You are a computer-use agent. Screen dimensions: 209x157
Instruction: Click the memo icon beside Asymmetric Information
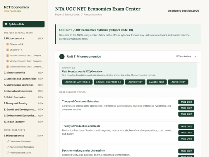point(8,147)
